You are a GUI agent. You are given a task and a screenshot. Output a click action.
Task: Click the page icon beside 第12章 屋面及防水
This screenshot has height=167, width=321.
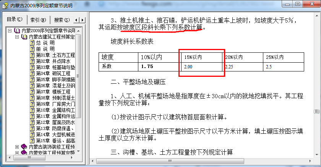(x=32, y=122)
